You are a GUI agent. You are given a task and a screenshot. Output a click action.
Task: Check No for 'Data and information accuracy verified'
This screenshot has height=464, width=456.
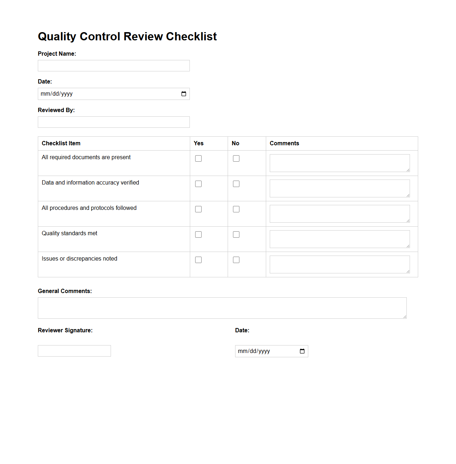point(236,183)
